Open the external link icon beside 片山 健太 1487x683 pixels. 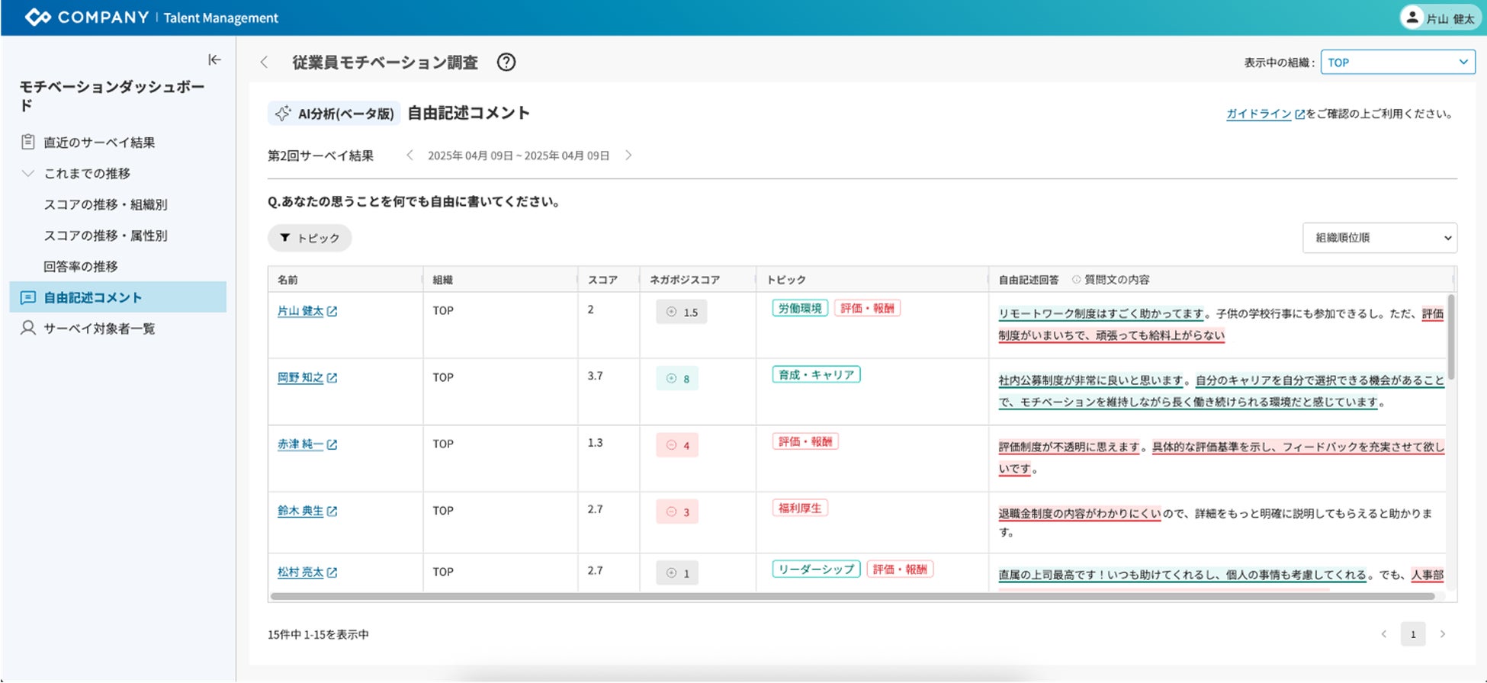pyautogui.click(x=332, y=312)
